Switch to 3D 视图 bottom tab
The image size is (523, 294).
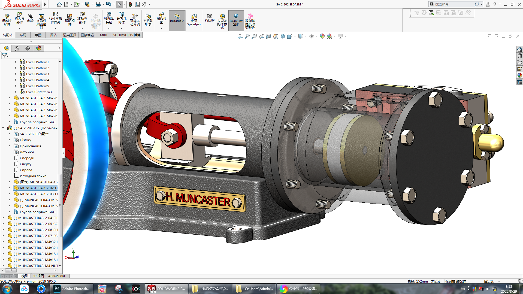tap(38, 276)
